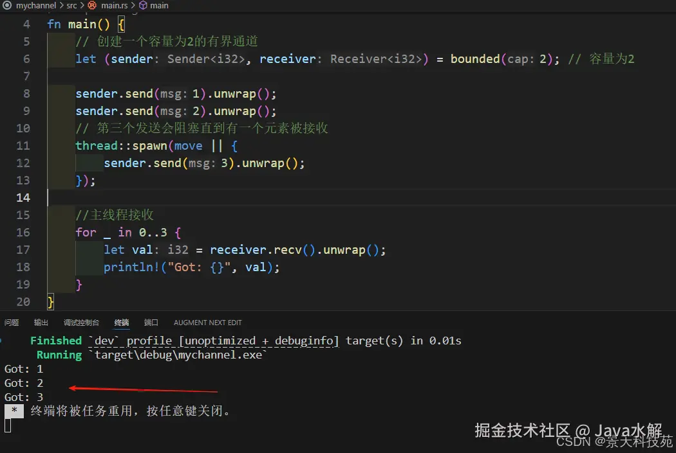
Task: Place cursor on the fn main declaration
Action: pos(77,24)
